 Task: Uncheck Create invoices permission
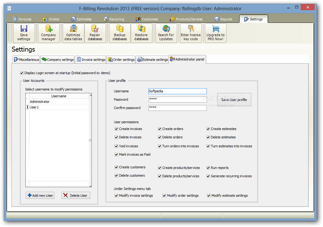coord(117,129)
